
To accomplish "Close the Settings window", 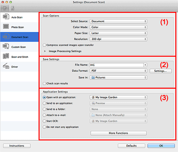I will 3,2.
